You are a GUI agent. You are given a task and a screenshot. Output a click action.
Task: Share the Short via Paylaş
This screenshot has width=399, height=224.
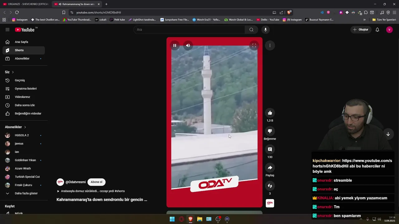[x=270, y=168]
